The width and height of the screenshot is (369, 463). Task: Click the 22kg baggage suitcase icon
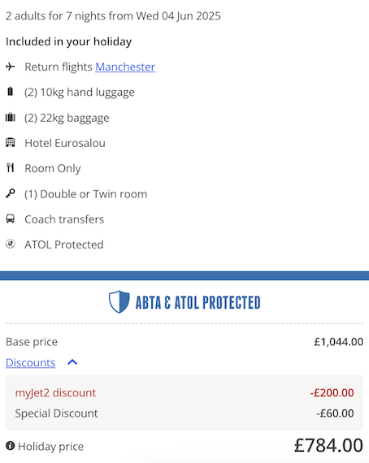(11, 117)
